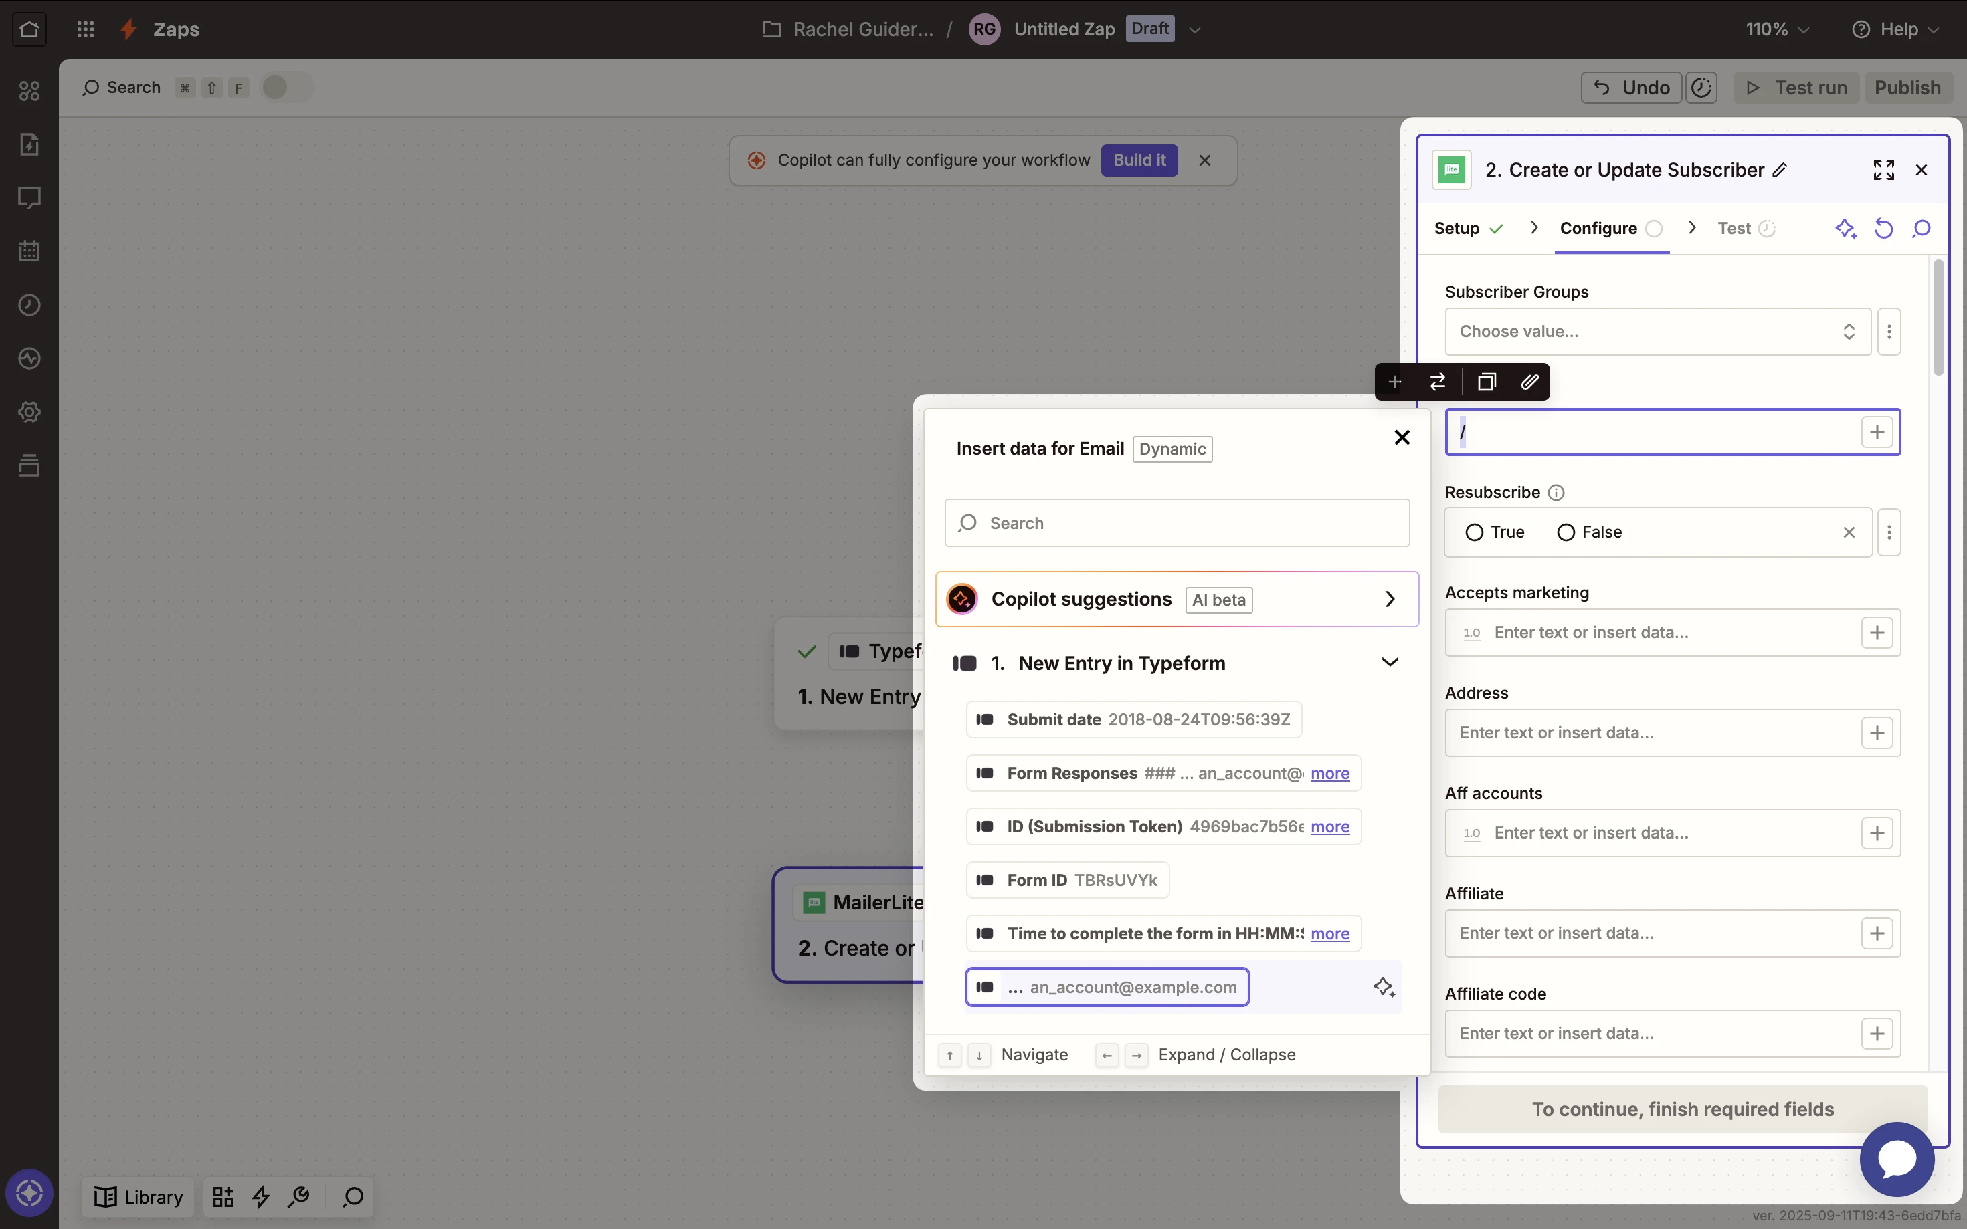Open the chat support bubble

1897,1159
